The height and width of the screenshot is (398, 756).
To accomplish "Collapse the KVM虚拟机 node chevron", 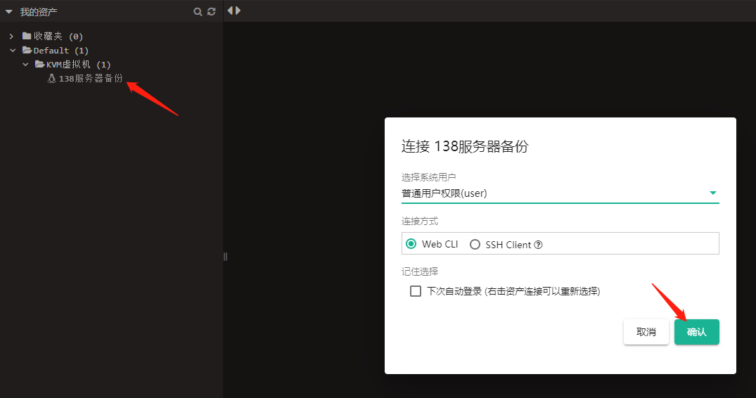I will click(25, 64).
